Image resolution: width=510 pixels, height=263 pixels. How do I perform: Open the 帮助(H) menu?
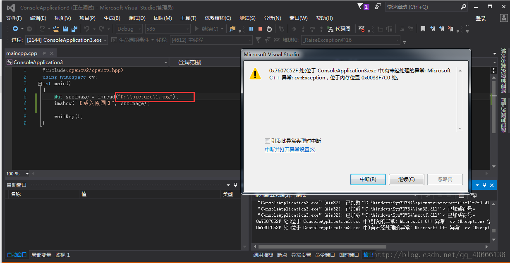(324, 18)
